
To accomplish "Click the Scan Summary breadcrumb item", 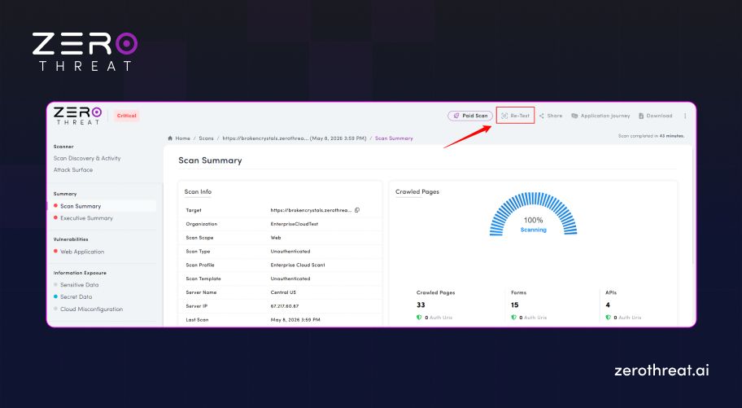I will [x=394, y=138].
